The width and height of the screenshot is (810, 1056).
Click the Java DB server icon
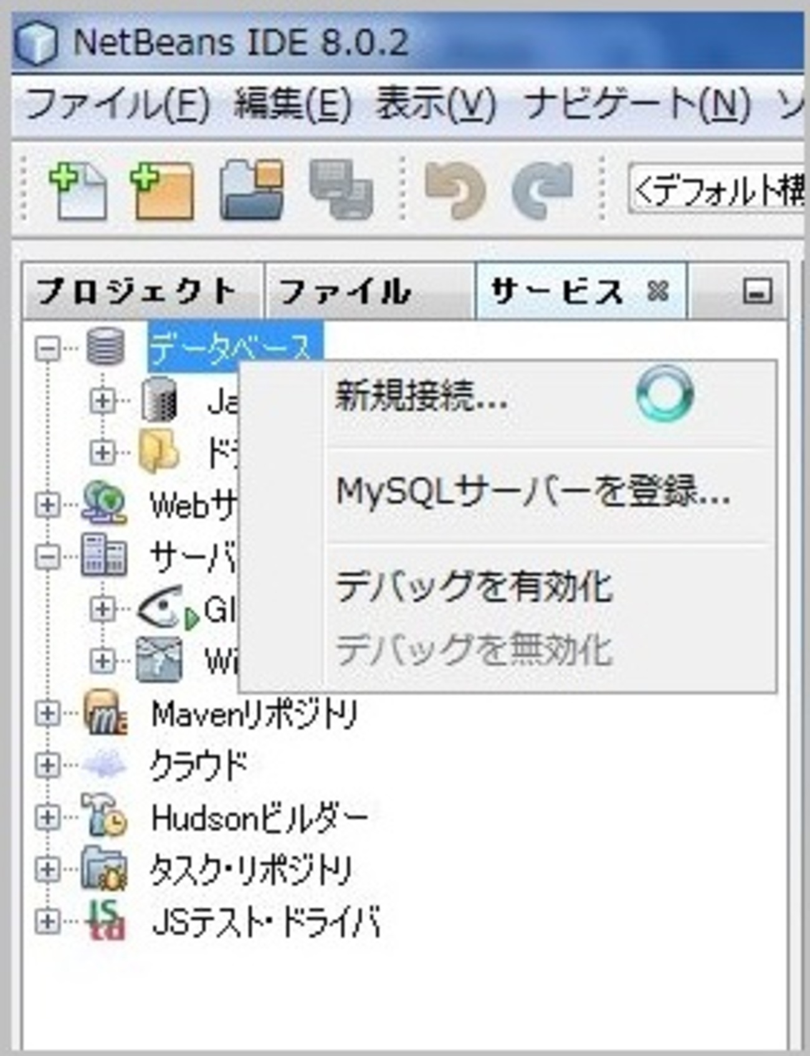[x=160, y=400]
